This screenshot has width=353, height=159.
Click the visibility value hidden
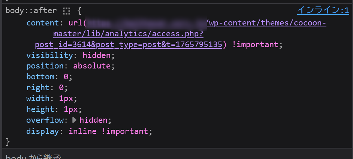[97, 55]
